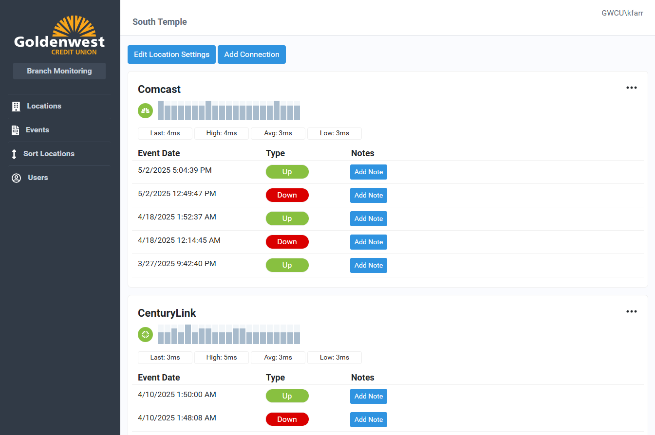
Task: Add note to 4/10/2025 1:50:00 AM event
Action: click(x=368, y=396)
